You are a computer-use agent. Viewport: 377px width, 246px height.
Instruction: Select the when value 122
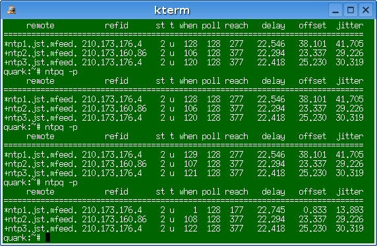(190, 228)
